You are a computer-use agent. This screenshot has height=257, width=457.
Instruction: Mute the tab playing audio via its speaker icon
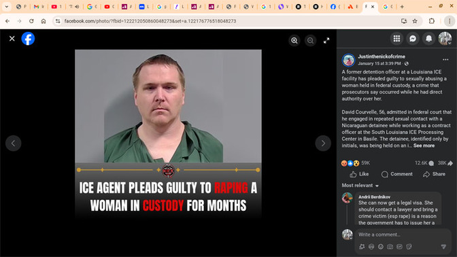point(77,7)
